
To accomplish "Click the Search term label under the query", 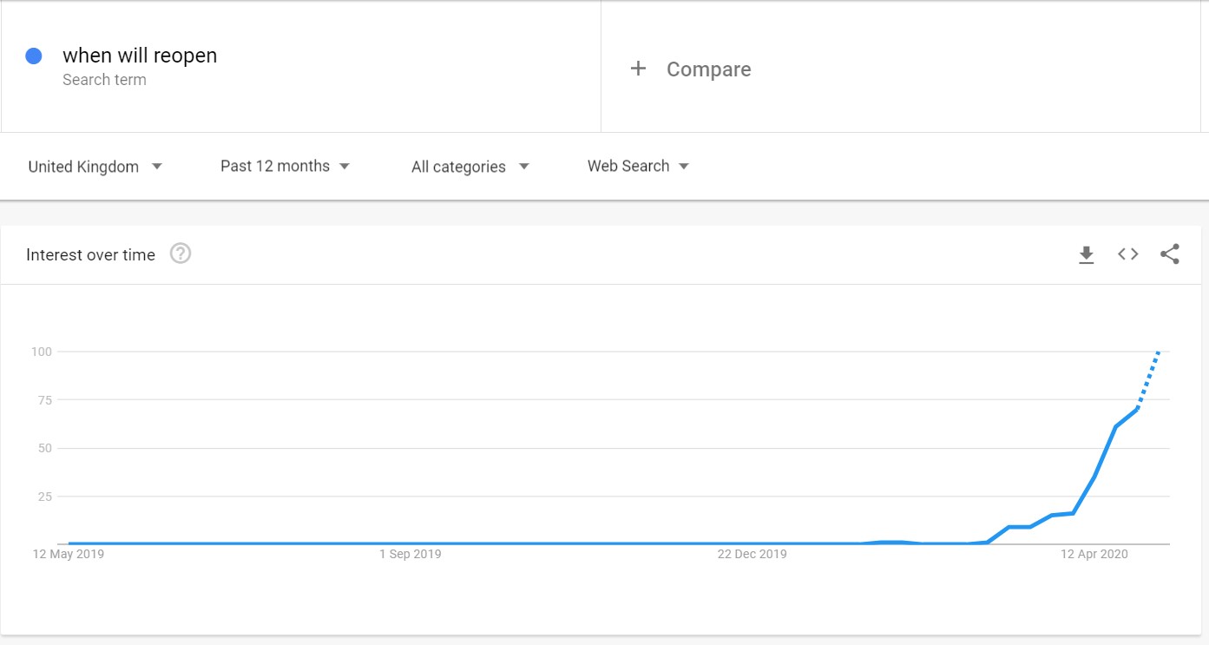I will click(104, 79).
